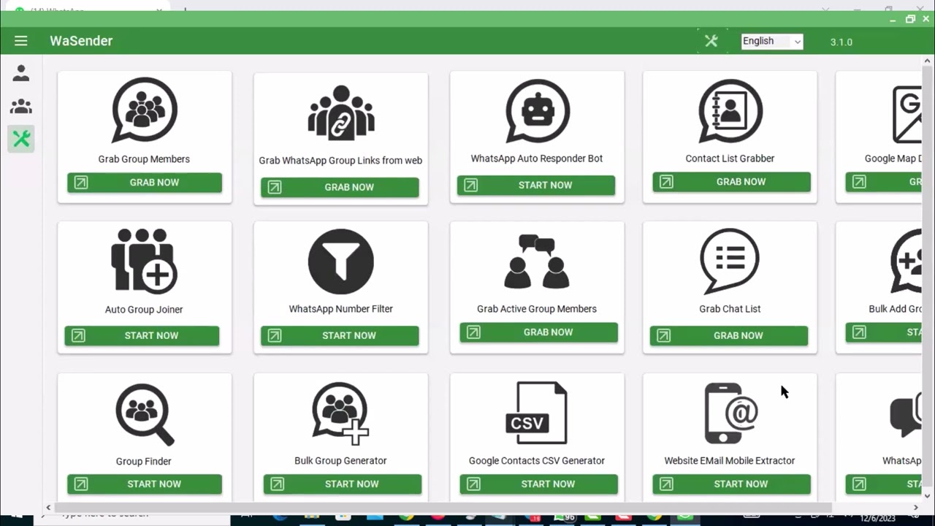This screenshot has height=526, width=935.
Task: Click the Auto Responder Bot robot icon
Action: 537,111
